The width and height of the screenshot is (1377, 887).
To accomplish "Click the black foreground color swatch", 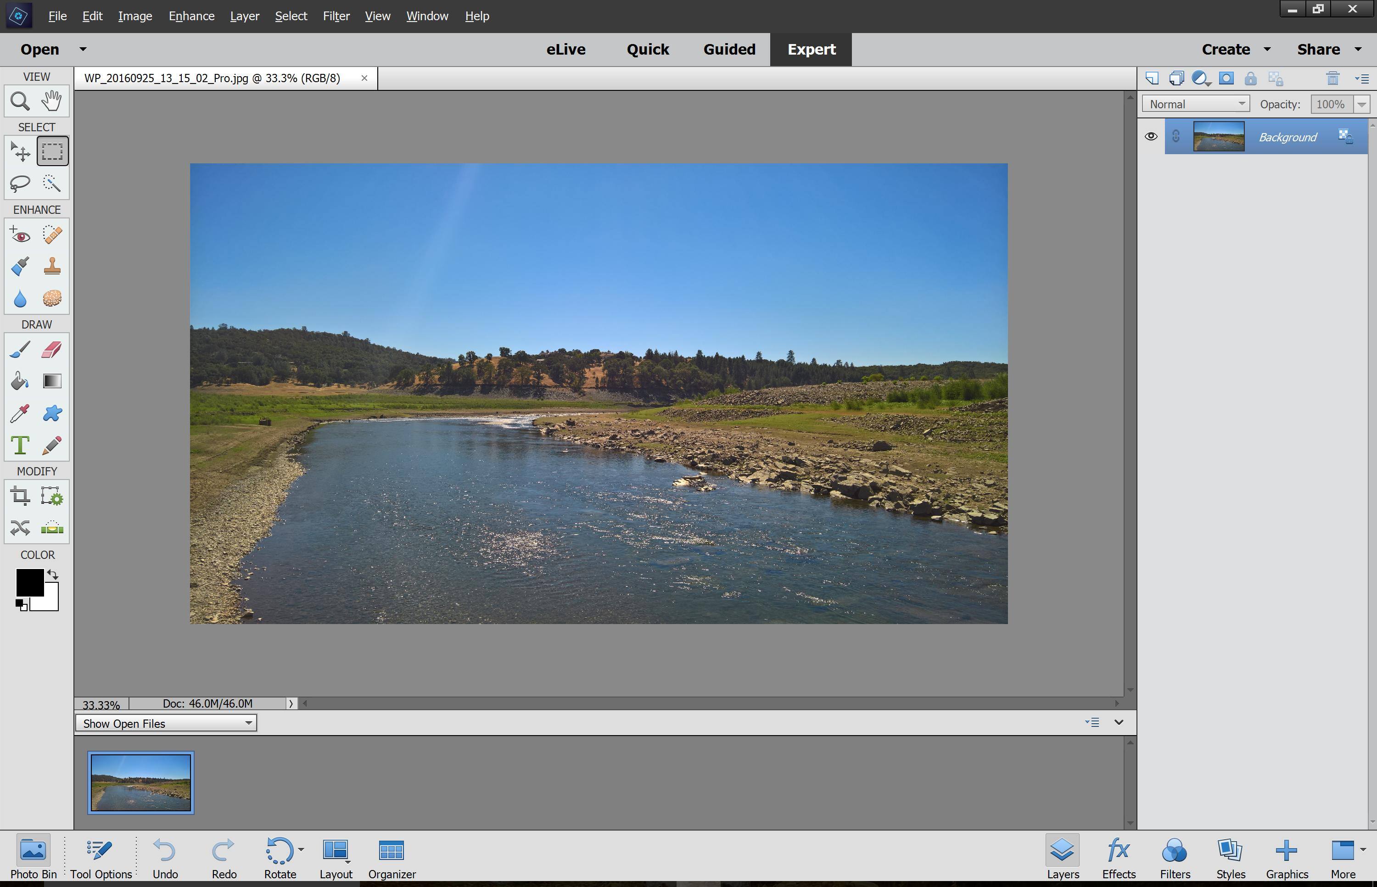I will point(29,582).
